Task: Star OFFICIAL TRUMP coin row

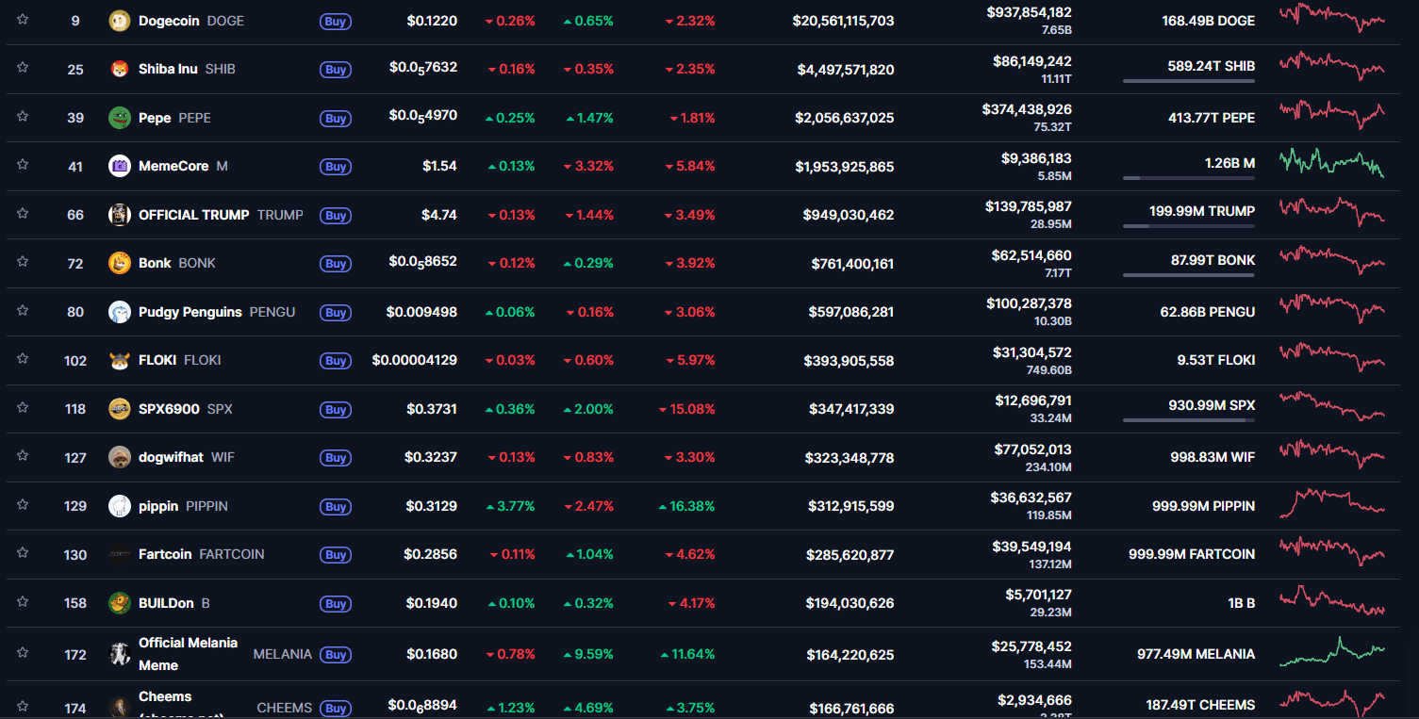Action: pos(23,213)
